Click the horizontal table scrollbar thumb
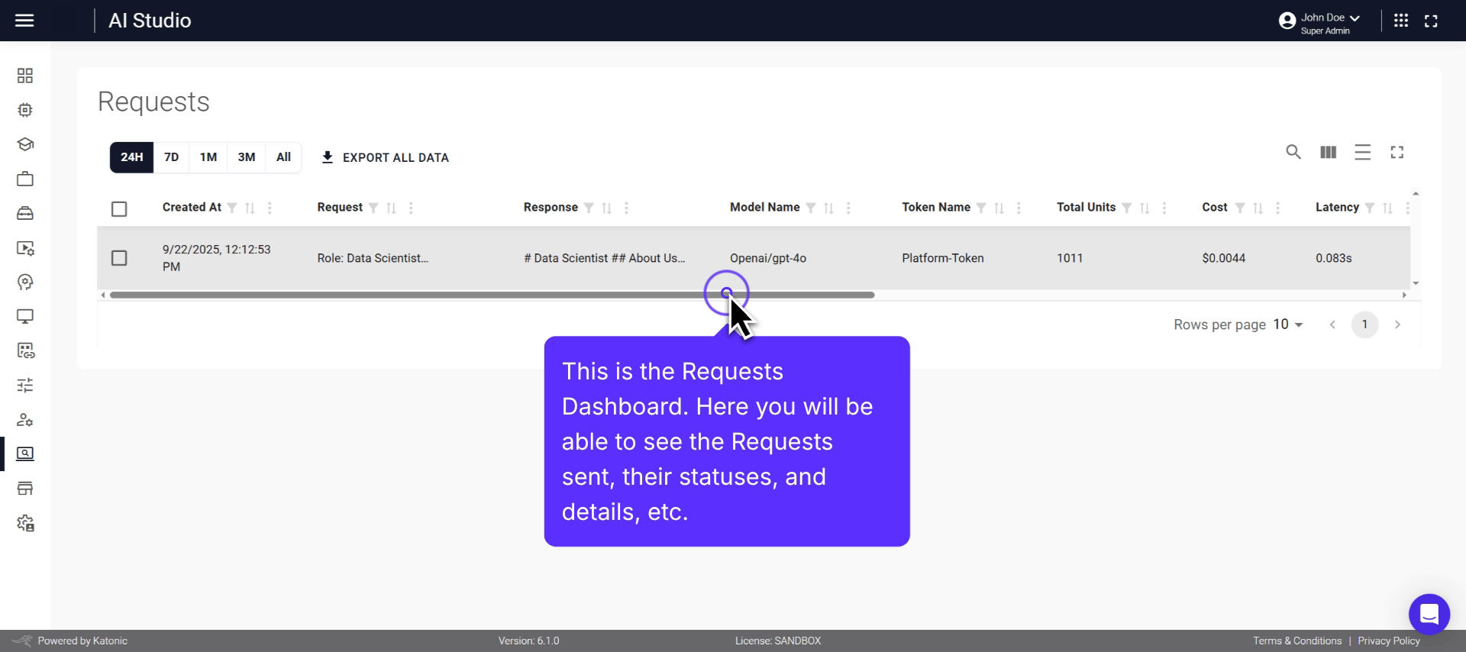Screen dimensions: 1466x652 point(492,295)
